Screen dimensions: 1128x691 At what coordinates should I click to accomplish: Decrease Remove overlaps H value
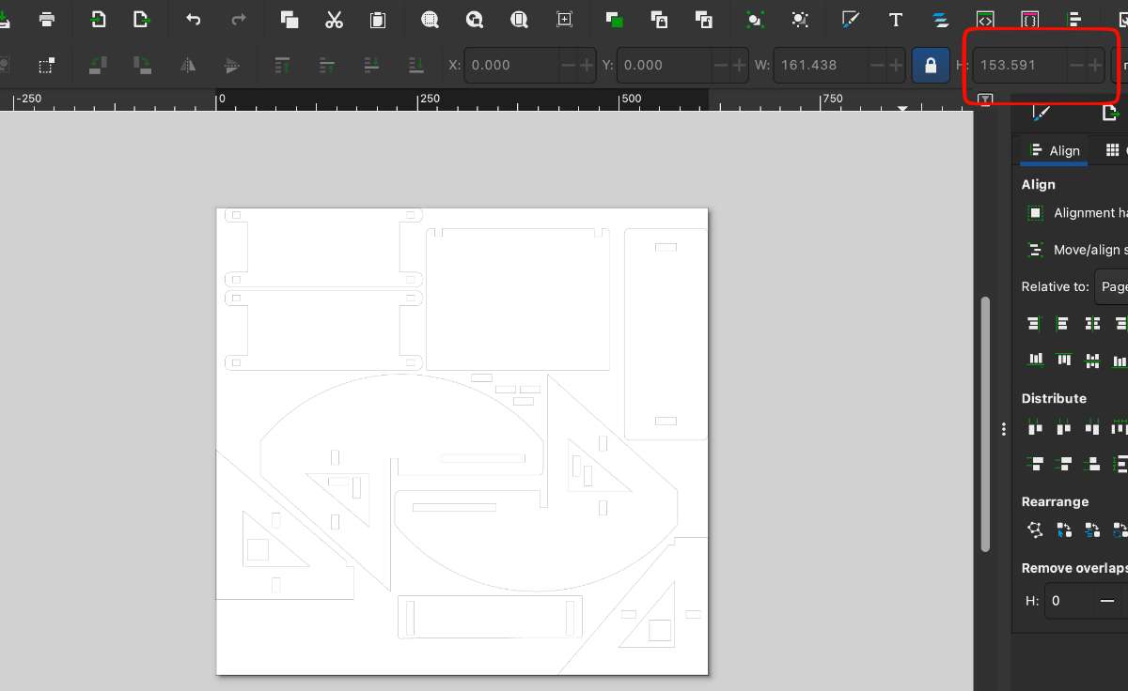[x=1108, y=601]
